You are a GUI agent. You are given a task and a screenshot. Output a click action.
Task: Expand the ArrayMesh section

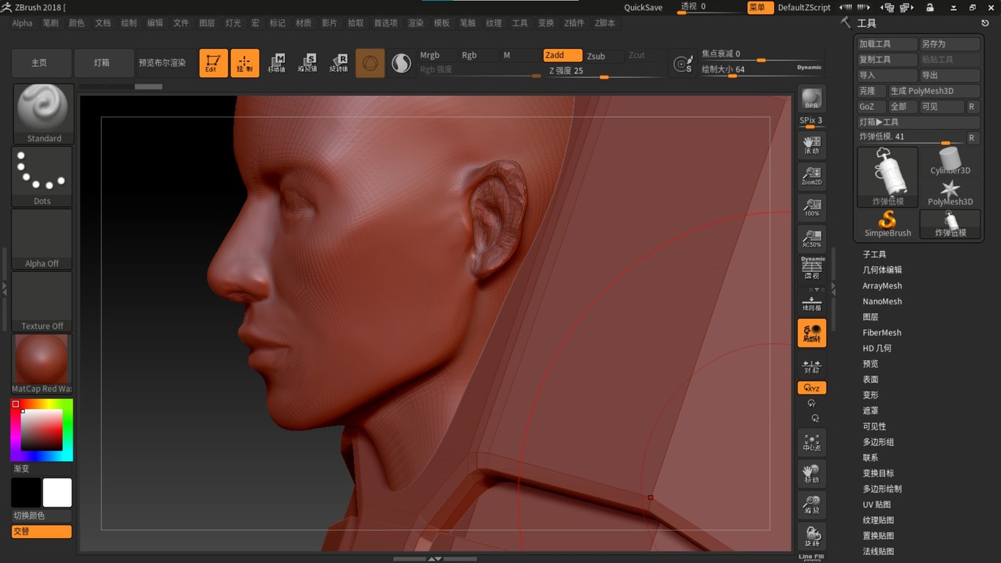click(882, 286)
